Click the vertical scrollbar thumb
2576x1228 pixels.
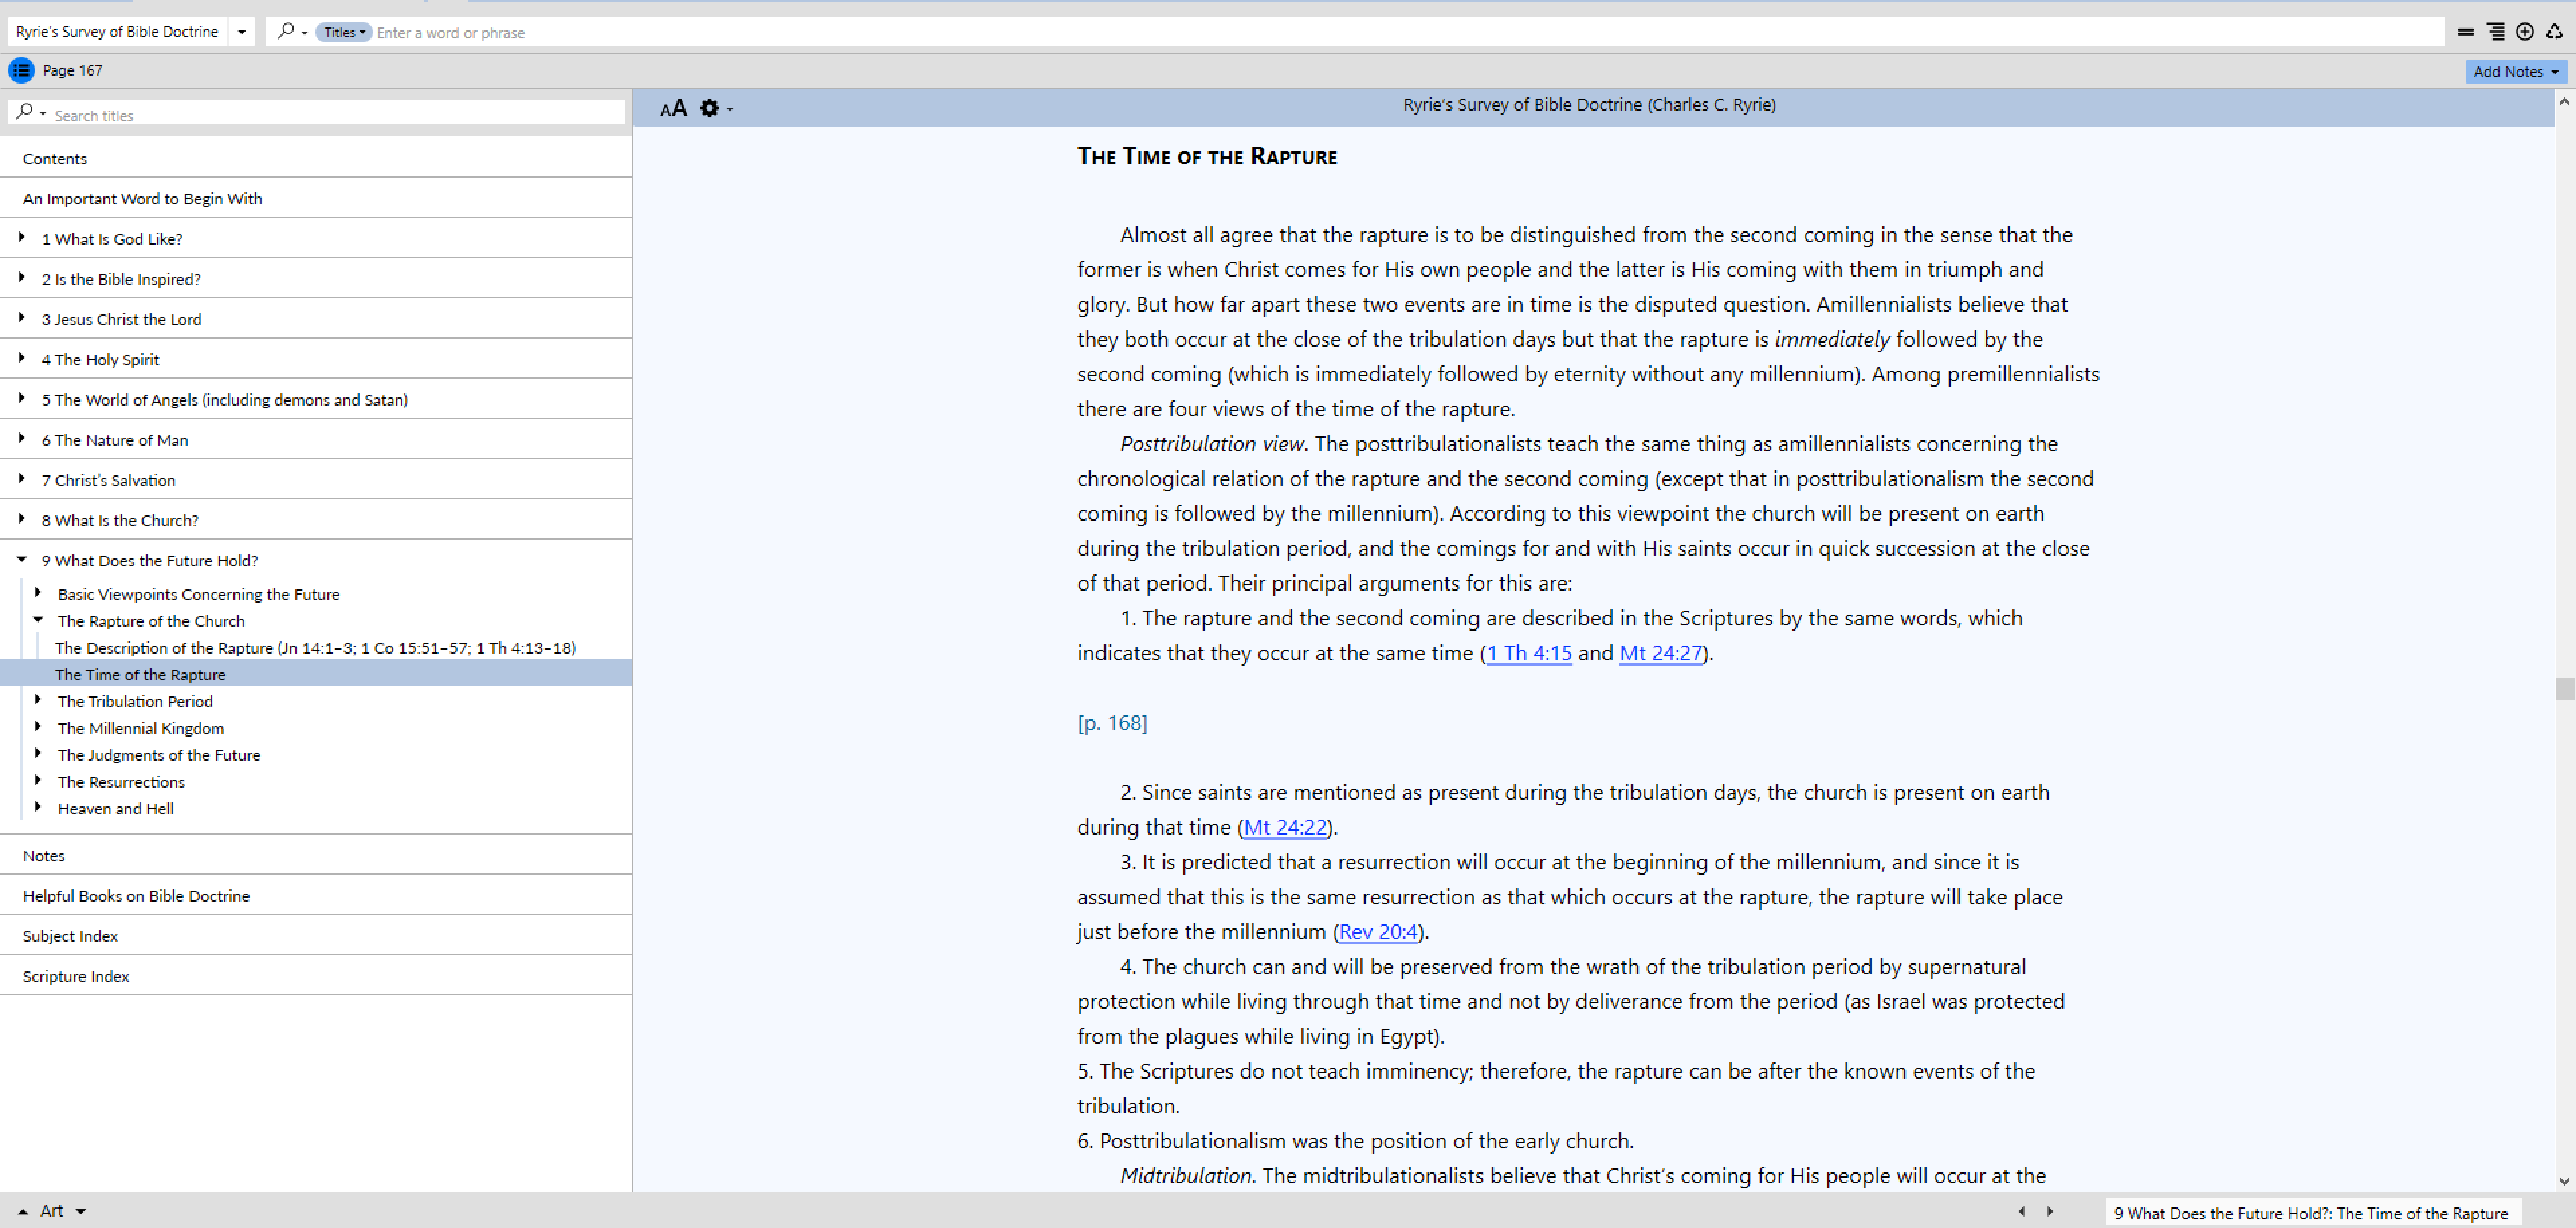(x=2564, y=690)
